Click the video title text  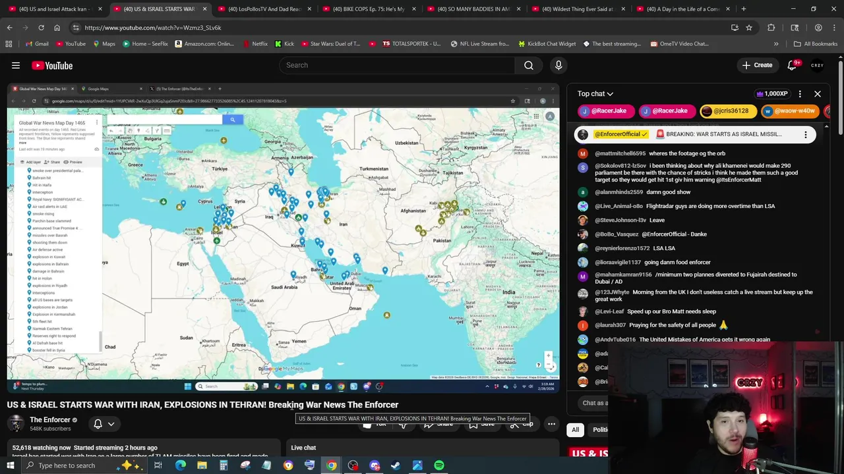202,405
